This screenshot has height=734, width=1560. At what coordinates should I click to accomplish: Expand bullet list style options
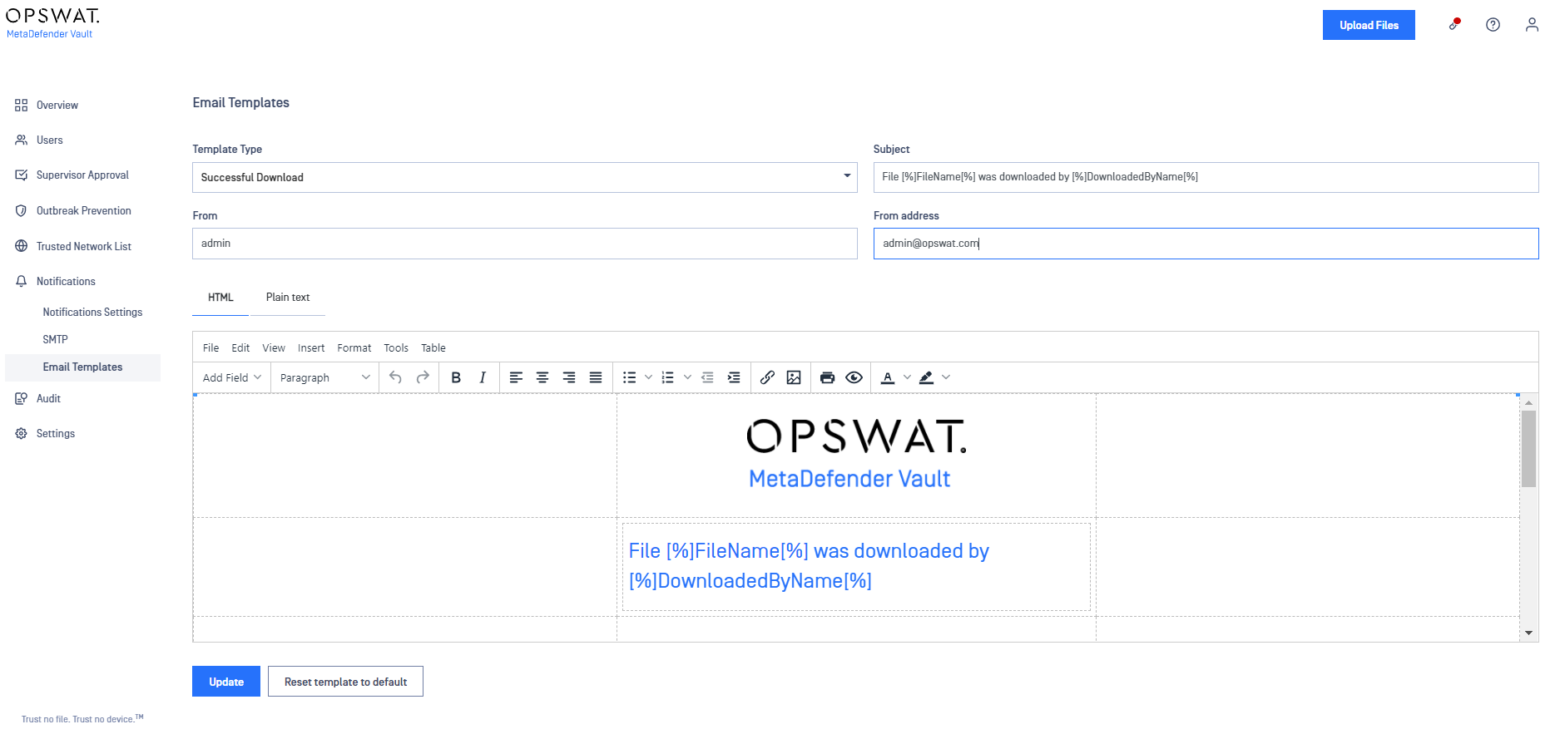pyautogui.click(x=649, y=377)
